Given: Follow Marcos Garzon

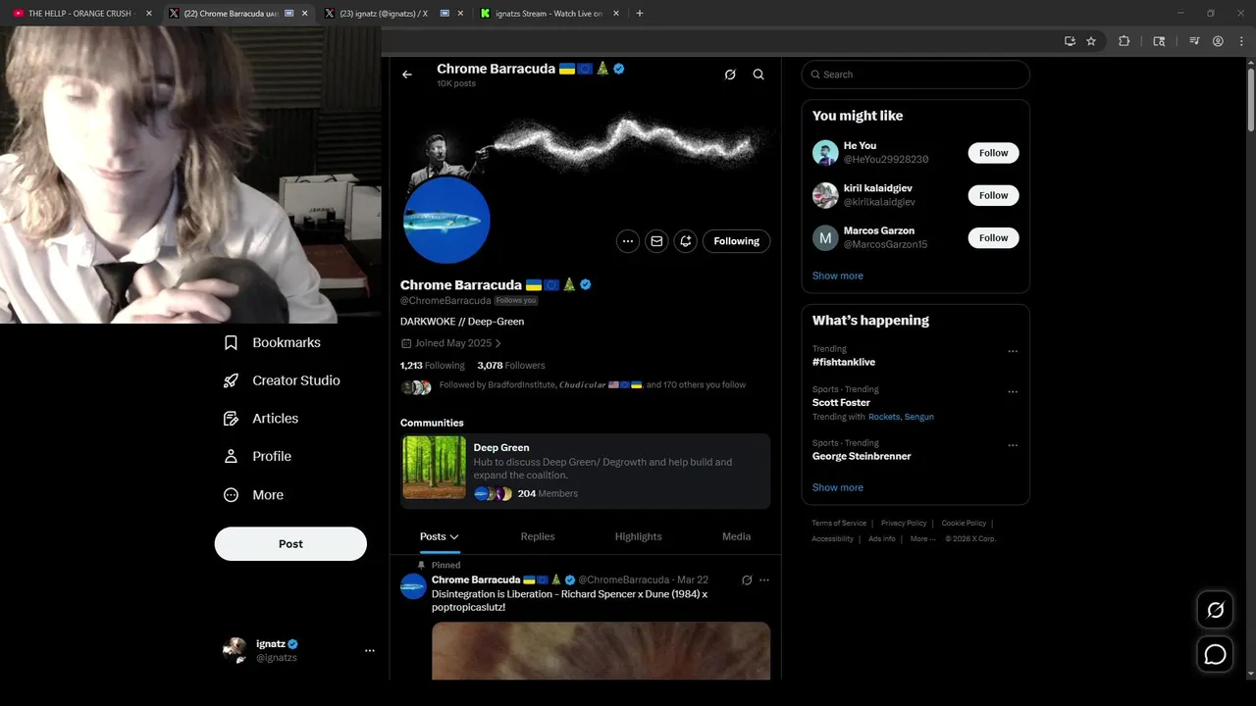Looking at the screenshot, I should tap(993, 237).
